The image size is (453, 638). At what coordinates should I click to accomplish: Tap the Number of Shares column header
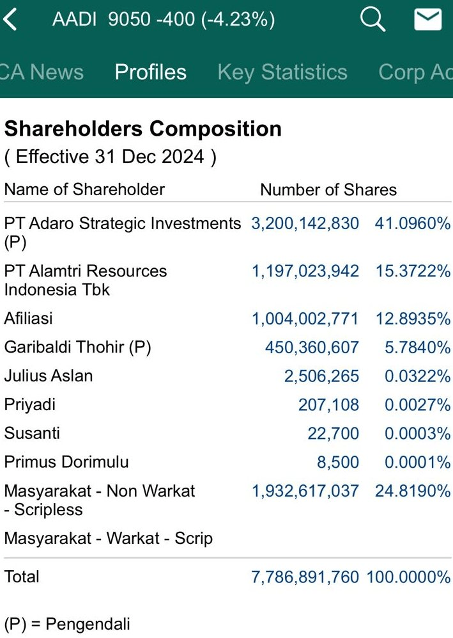(328, 189)
